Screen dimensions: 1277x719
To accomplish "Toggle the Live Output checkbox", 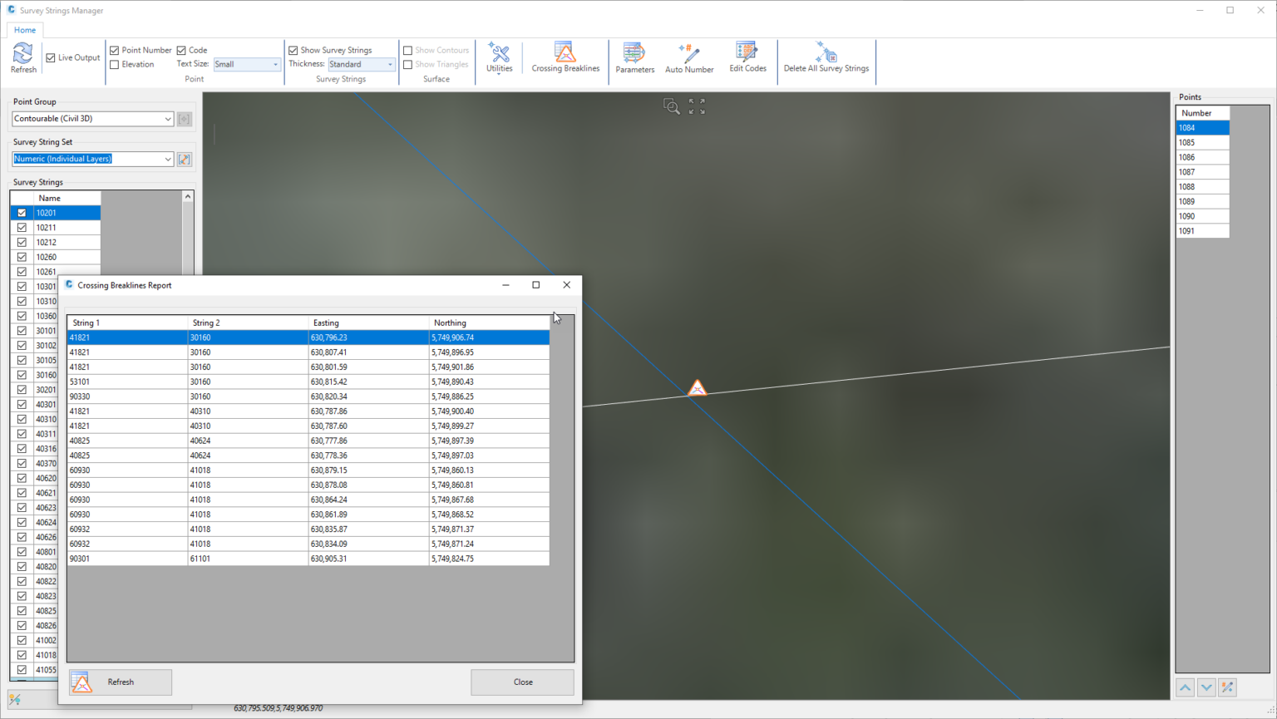I will [52, 58].
